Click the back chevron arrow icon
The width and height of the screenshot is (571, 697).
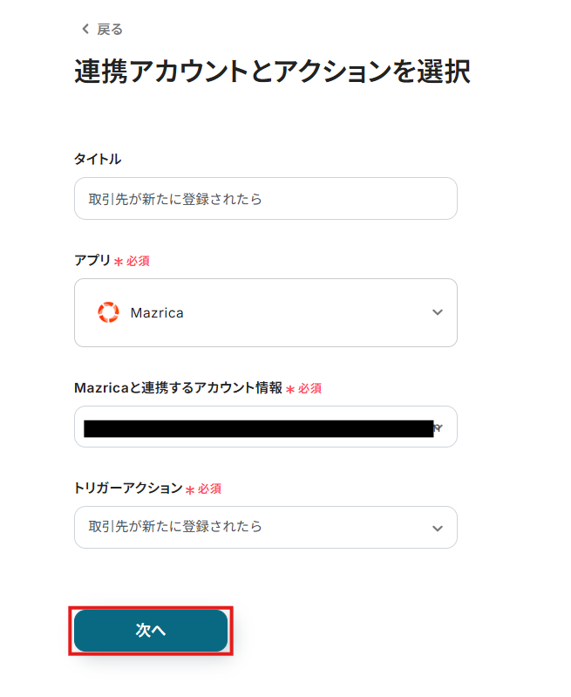[x=85, y=29]
